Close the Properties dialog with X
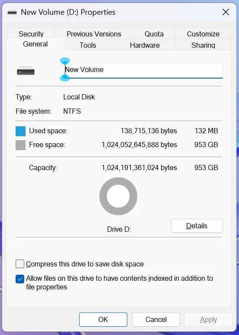This screenshot has height=335, width=239. 226,12
